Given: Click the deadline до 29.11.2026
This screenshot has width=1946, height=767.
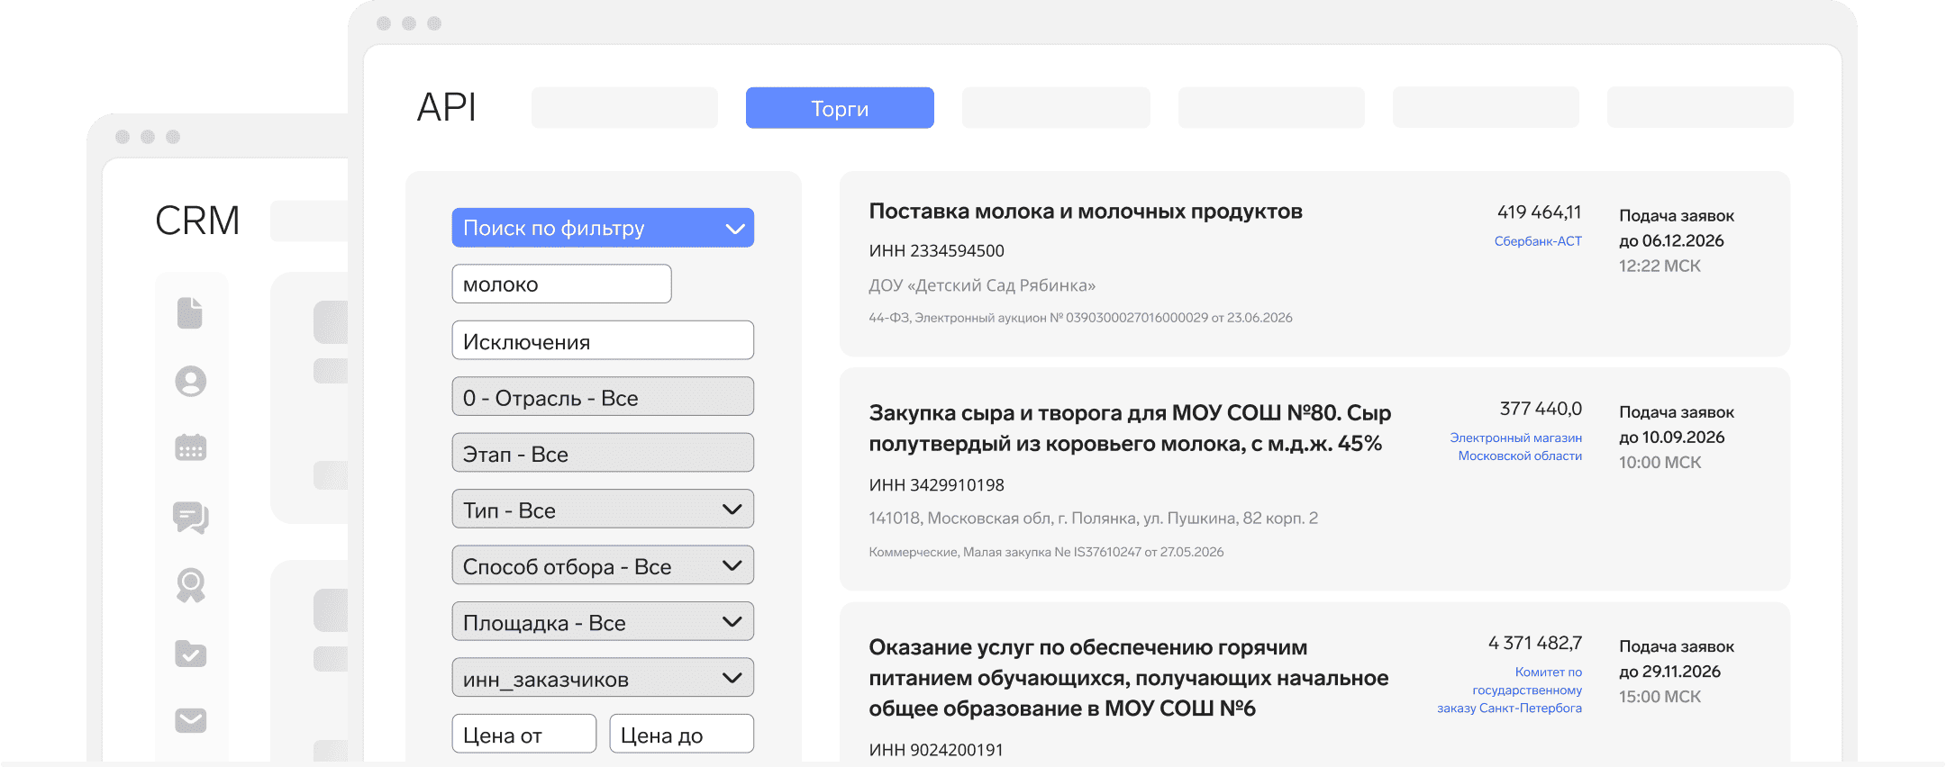Looking at the screenshot, I should click(1669, 672).
